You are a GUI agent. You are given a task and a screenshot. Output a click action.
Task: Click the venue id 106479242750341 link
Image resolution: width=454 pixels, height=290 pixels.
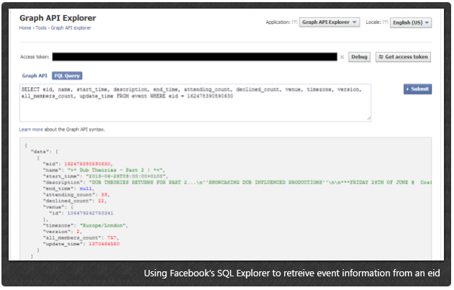[x=90, y=213]
